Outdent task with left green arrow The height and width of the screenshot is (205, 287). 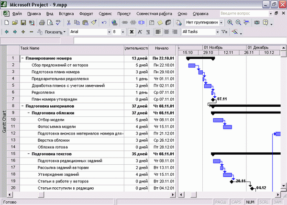tap(7, 32)
